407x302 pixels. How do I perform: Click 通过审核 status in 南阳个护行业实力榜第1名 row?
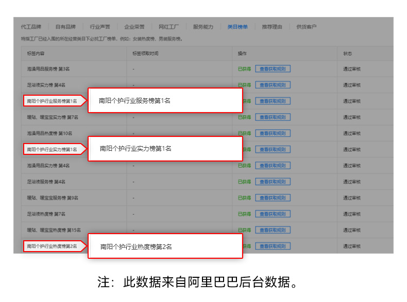(x=352, y=149)
